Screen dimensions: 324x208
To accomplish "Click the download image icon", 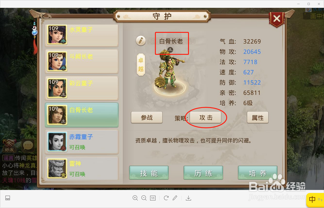I will pyautogui.click(x=188, y=198).
